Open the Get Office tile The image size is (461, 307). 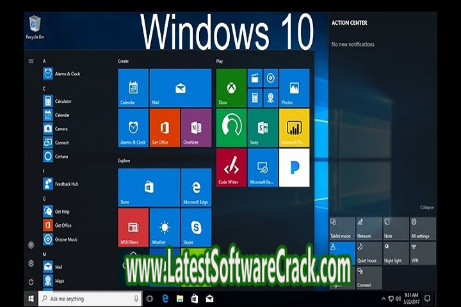[x=165, y=128]
